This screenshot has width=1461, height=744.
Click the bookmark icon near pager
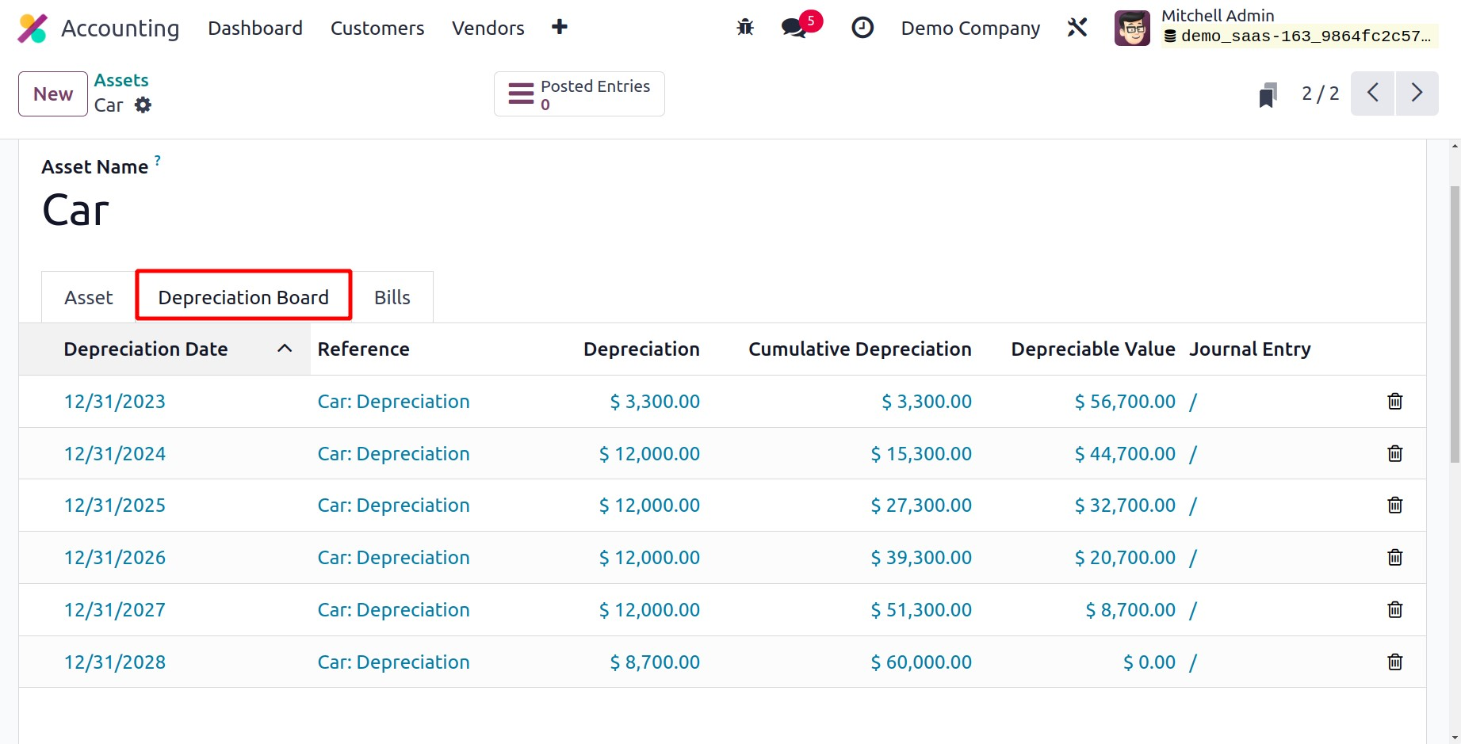click(1268, 95)
